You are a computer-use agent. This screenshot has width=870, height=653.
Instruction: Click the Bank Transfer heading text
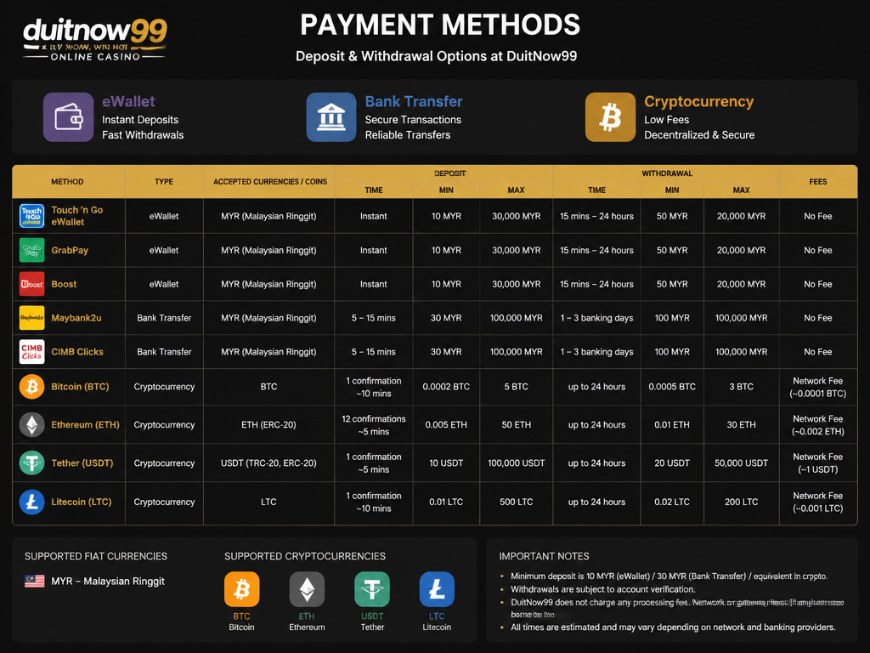point(414,102)
